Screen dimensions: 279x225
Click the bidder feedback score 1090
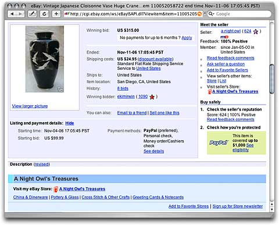(x=143, y=97)
